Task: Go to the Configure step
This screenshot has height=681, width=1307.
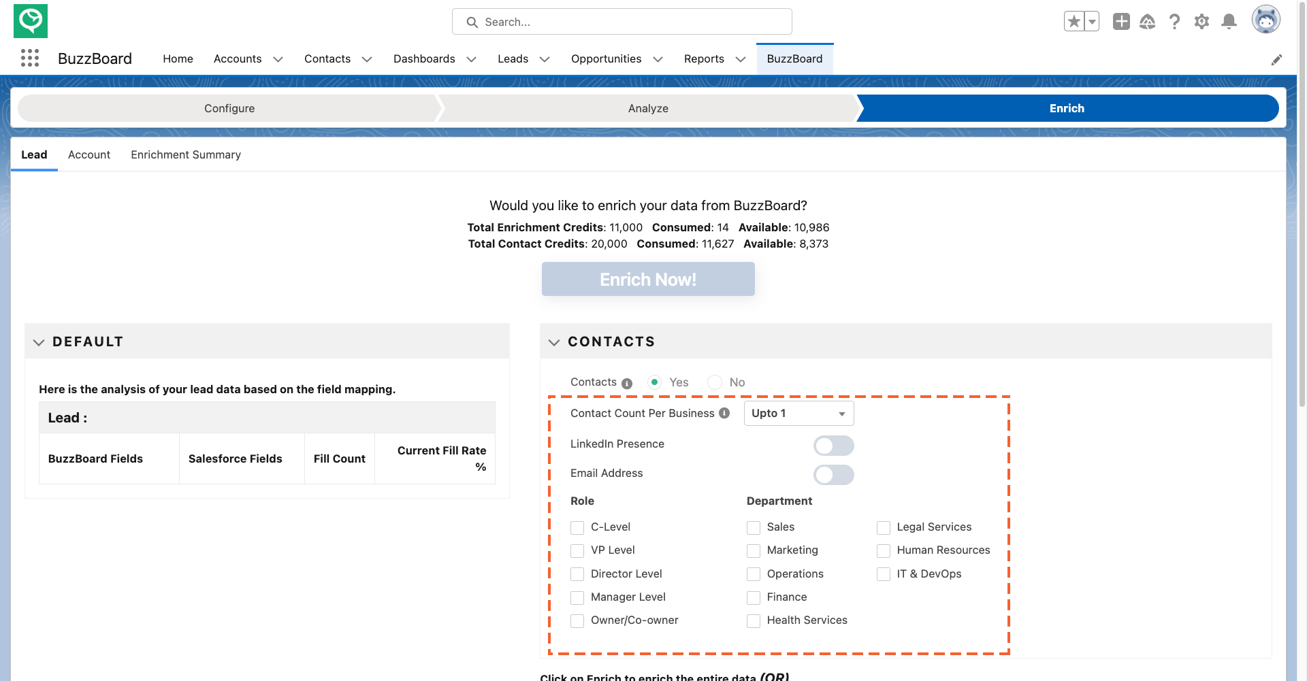Action: [x=229, y=108]
